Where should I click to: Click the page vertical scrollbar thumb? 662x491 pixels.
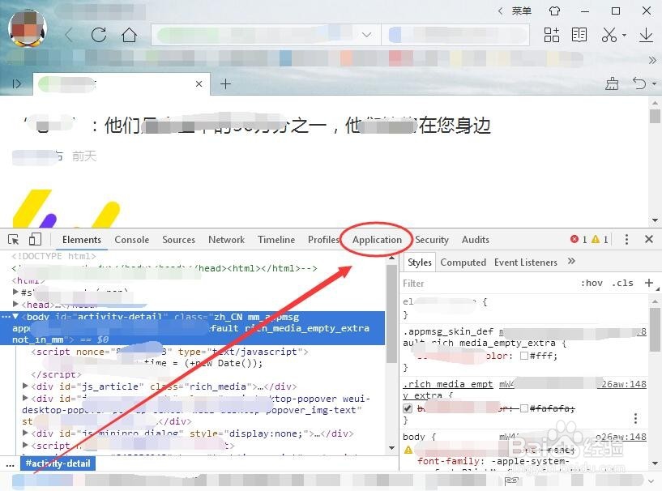(655, 116)
